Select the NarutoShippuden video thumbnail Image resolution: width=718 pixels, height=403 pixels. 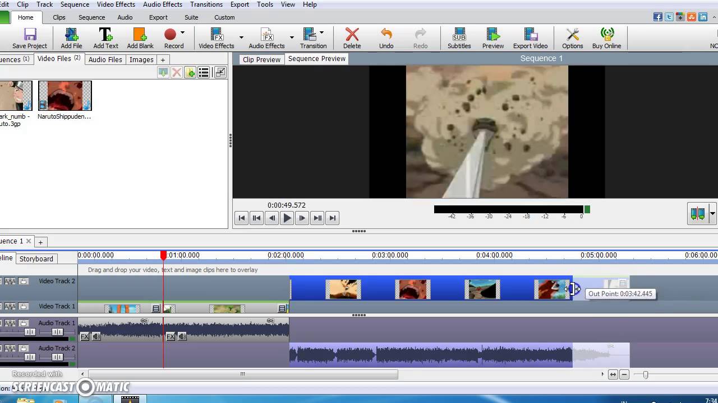65,96
